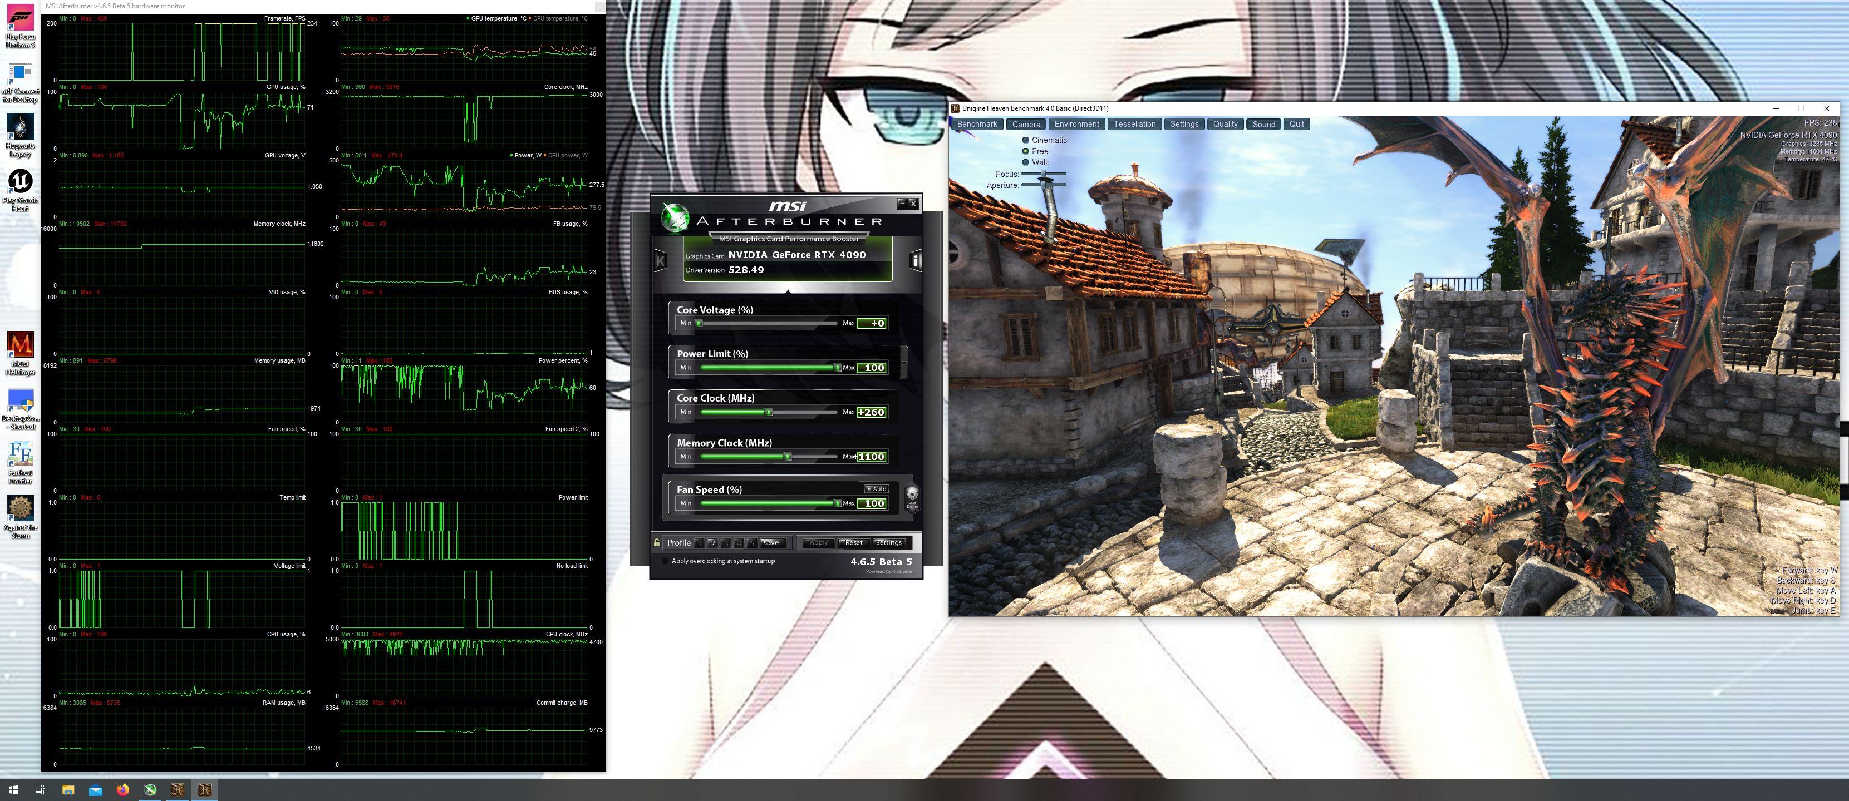
Task: Open Tessellation menu in Heaven
Action: 1134,124
